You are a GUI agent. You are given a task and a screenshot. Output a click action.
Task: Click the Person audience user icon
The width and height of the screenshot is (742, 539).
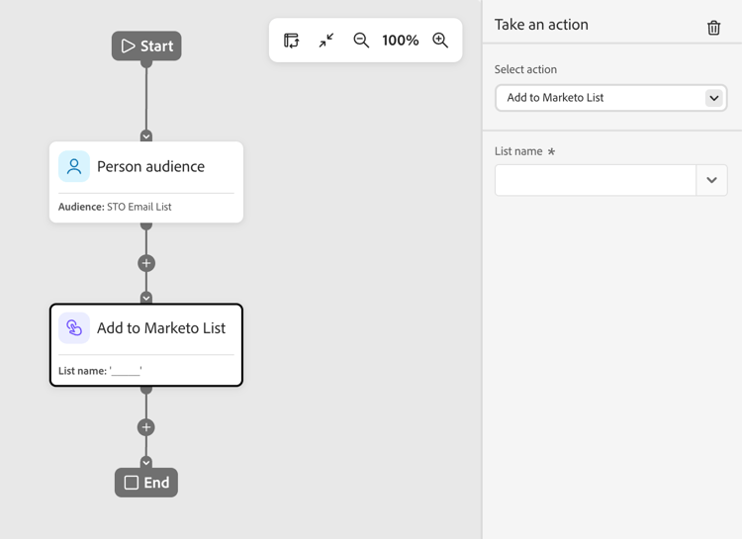point(74,166)
